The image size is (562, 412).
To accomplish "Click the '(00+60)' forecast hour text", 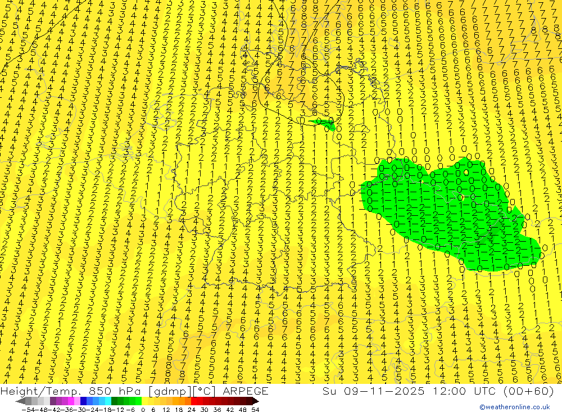I will tap(528, 391).
